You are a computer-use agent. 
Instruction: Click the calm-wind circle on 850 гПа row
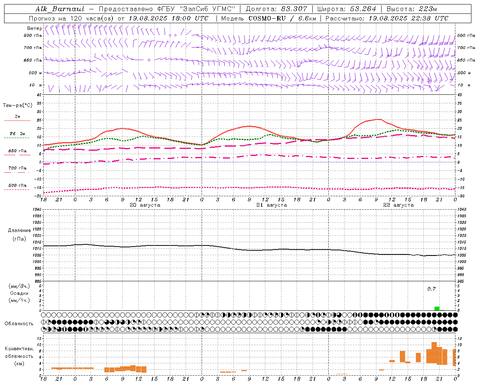pos(149,60)
